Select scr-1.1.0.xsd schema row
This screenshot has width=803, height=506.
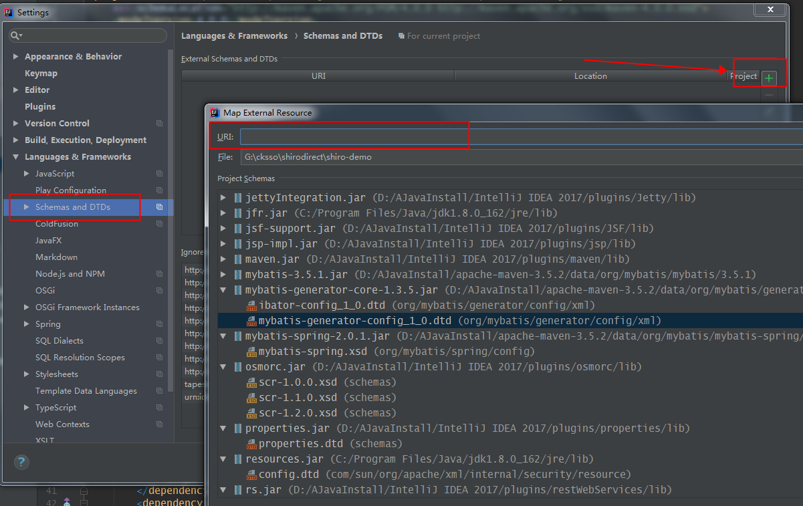(x=511, y=398)
